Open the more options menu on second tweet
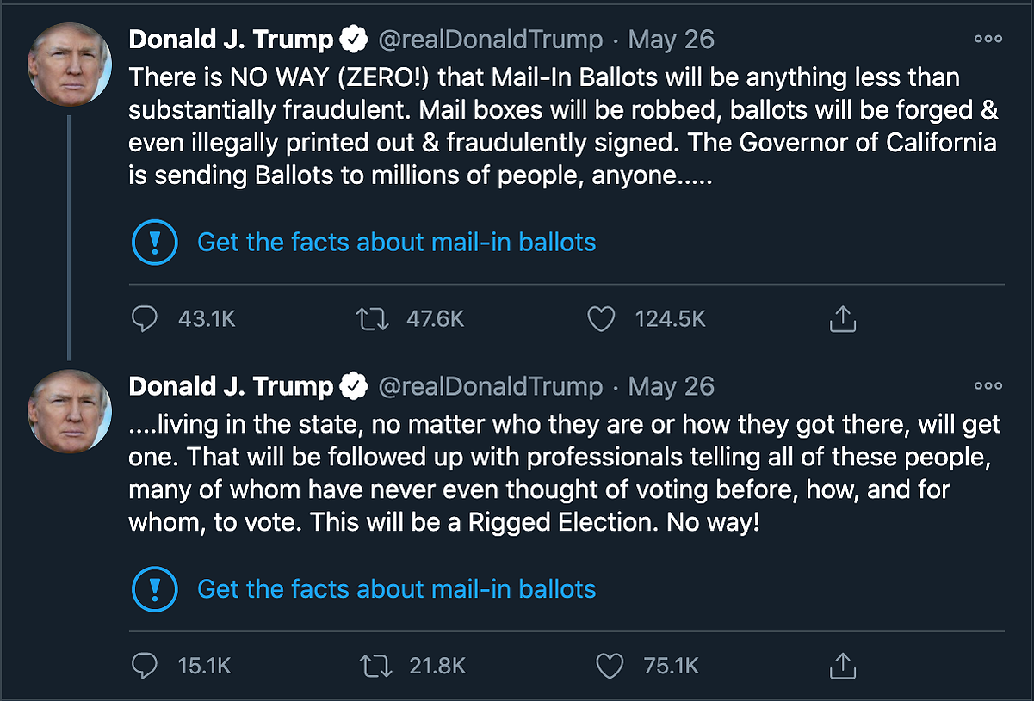 (x=988, y=386)
